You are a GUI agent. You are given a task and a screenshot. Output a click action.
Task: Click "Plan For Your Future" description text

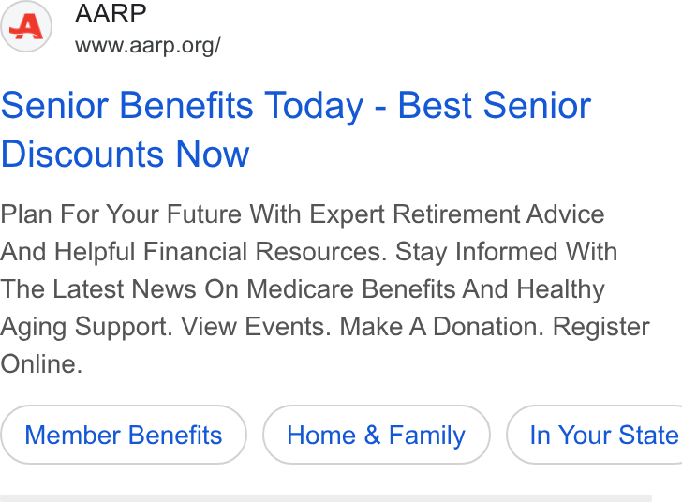[121, 214]
